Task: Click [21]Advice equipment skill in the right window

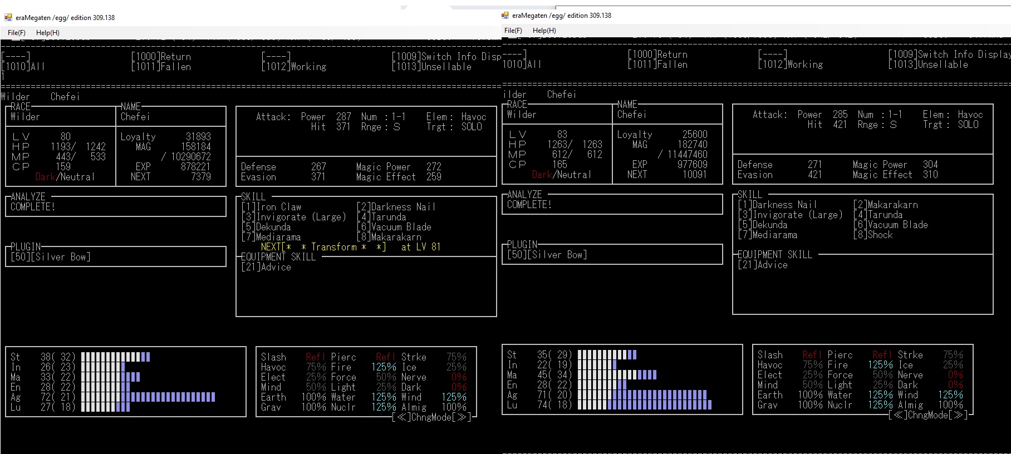Action: tap(763, 265)
